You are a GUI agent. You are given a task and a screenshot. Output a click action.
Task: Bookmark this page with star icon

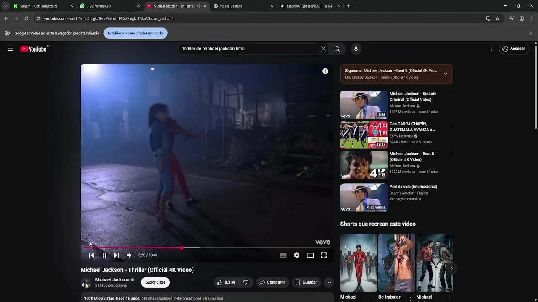(x=498, y=18)
